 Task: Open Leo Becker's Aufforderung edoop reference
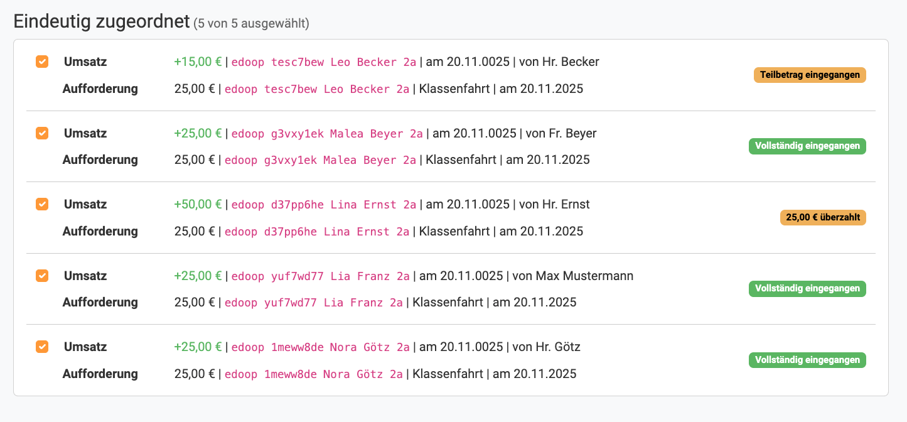coord(316,89)
